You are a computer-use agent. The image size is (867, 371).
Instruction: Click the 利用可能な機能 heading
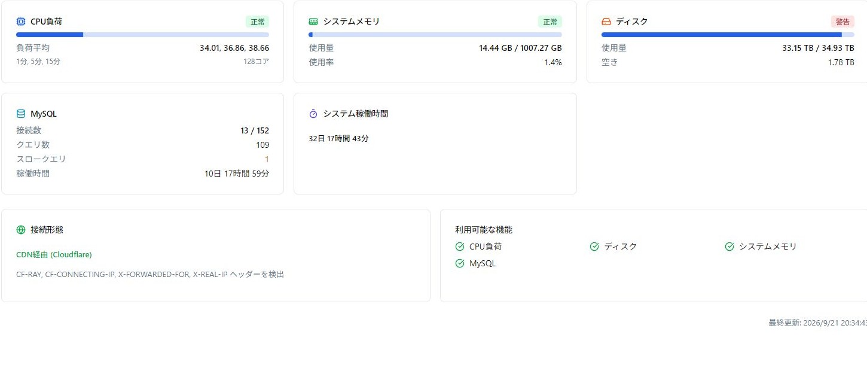point(484,230)
